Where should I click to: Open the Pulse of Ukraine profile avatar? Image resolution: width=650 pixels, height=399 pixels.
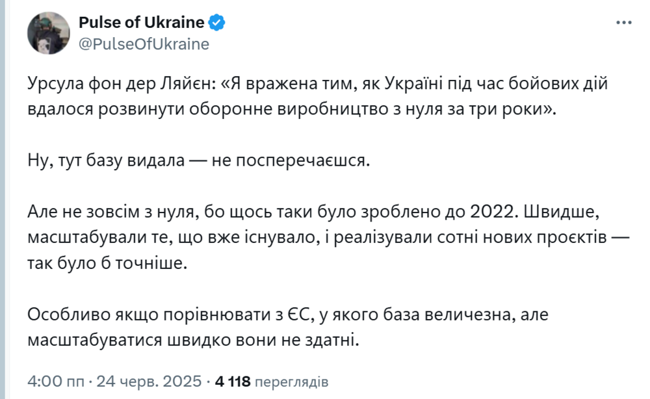pyautogui.click(x=49, y=33)
